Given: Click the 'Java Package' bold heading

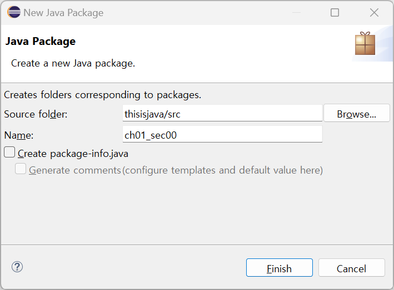Looking at the screenshot, I should coord(40,41).
